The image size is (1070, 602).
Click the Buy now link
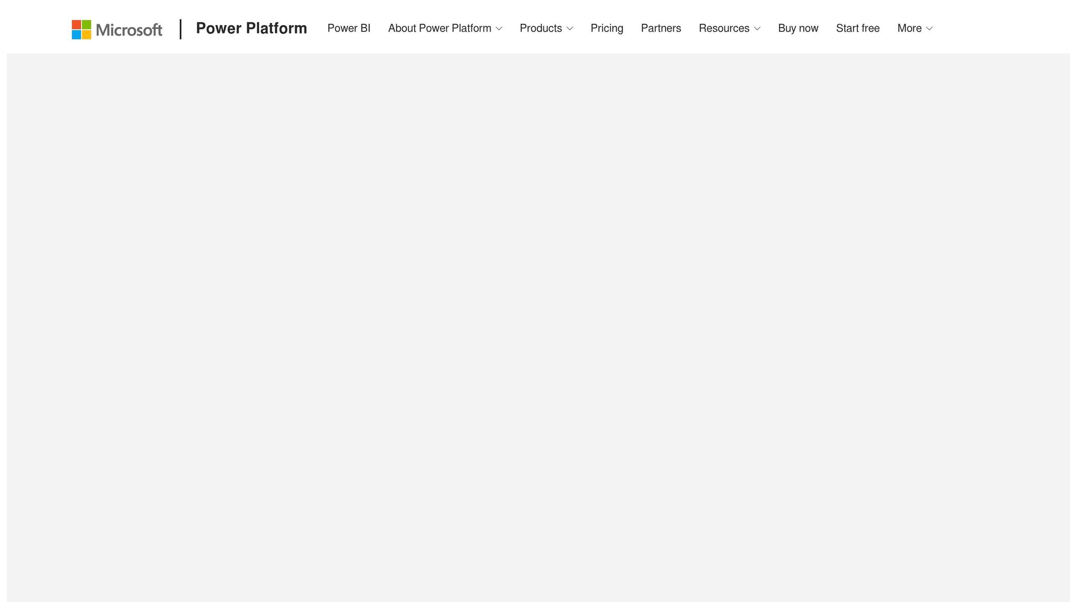click(798, 28)
